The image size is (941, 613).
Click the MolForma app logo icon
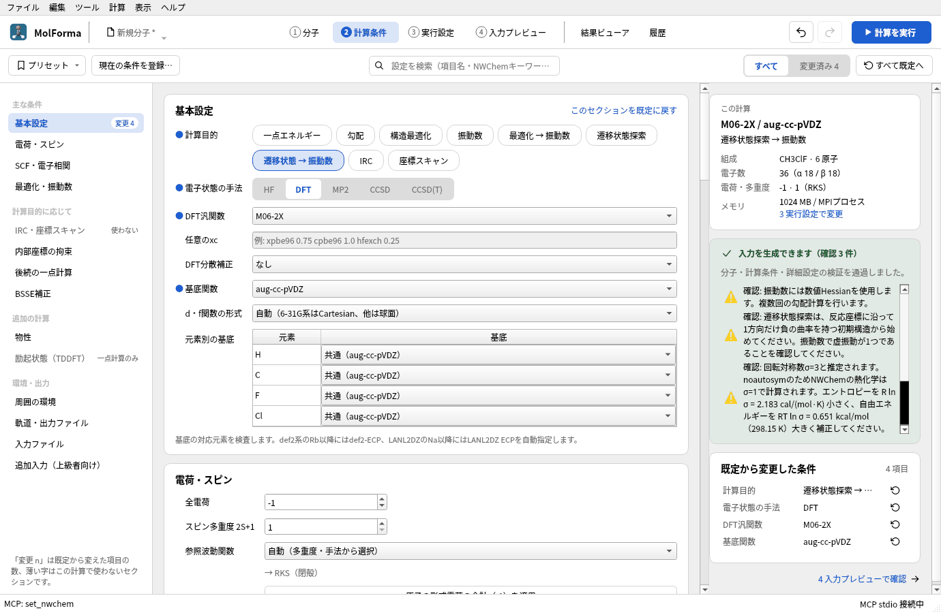coord(18,32)
